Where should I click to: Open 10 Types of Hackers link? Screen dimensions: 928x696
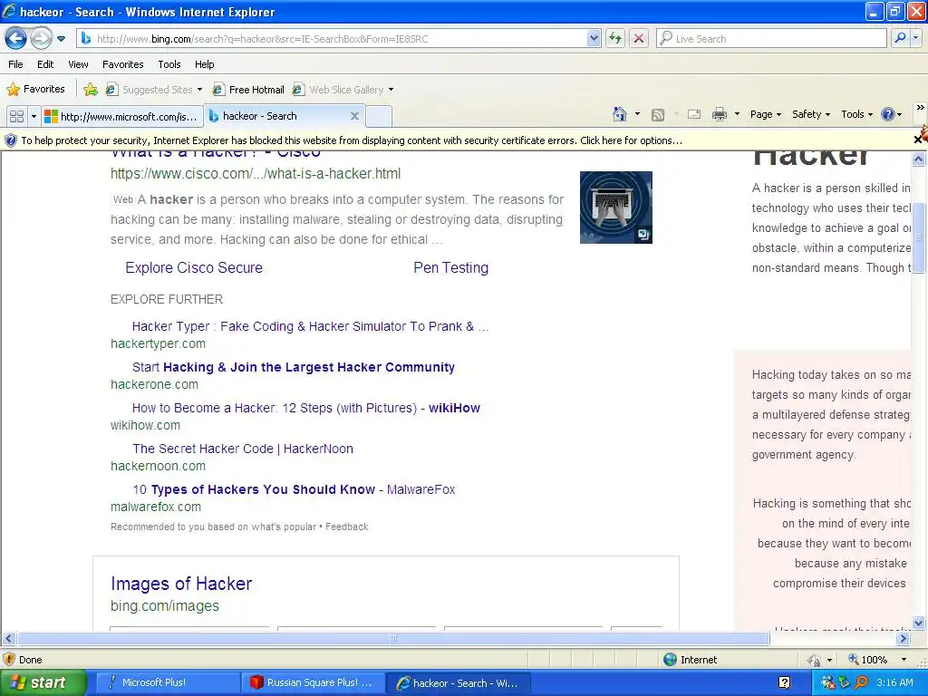point(294,489)
